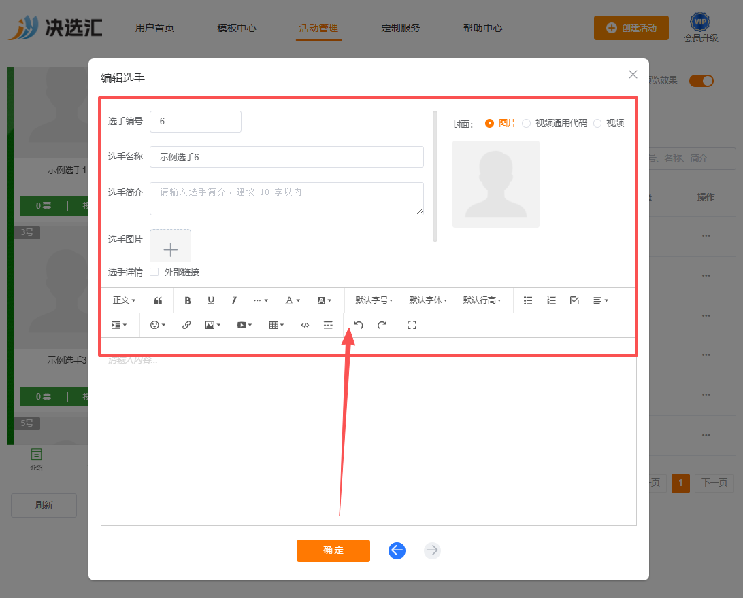Open the insert video dropdown
The image size is (743, 598).
point(244,325)
